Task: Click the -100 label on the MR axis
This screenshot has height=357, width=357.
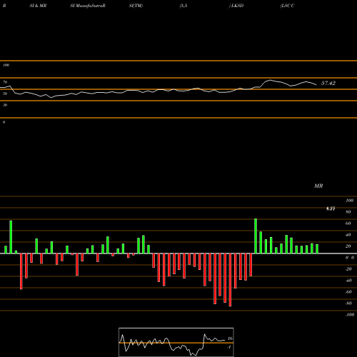Action: pos(349,315)
